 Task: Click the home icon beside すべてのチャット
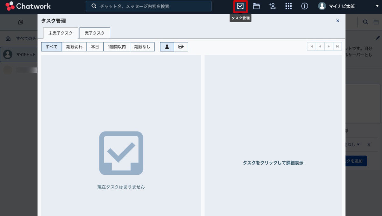click(x=8, y=38)
